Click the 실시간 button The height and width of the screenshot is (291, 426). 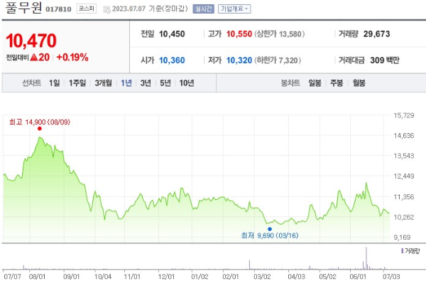(x=204, y=9)
